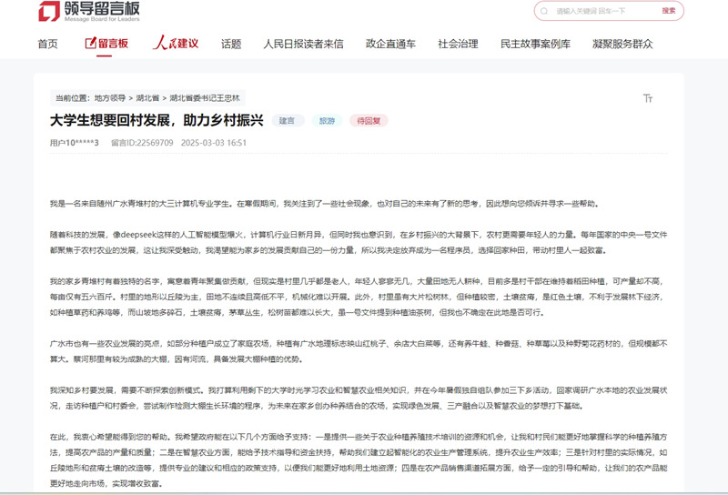Open the 留言板 tab
728x495 pixels.
pos(106,44)
